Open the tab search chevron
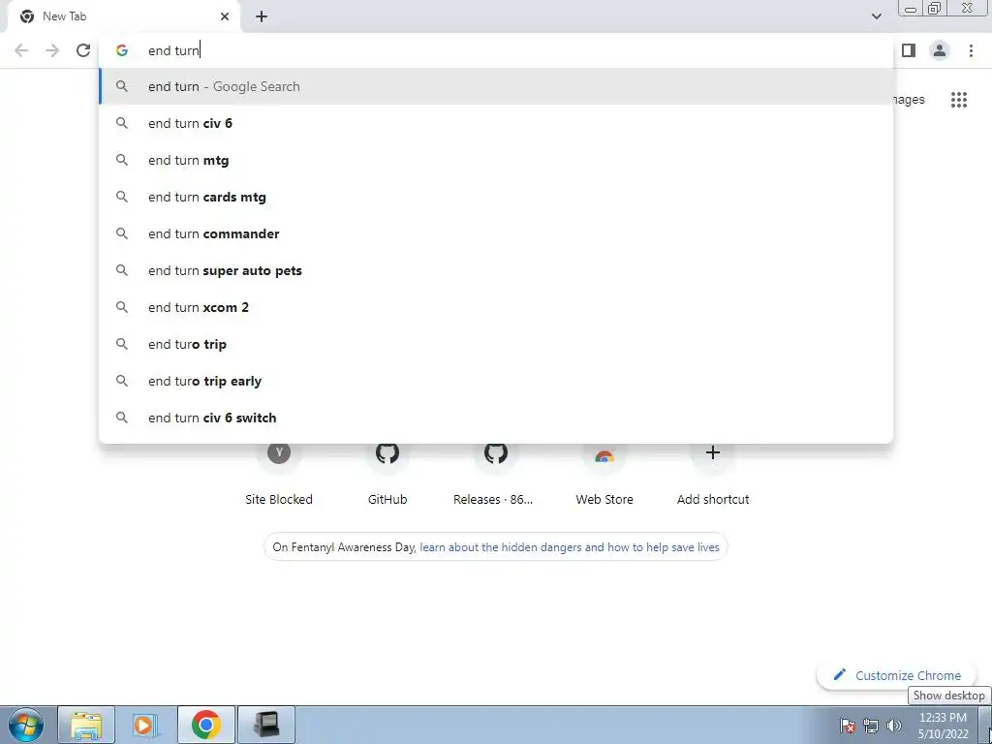This screenshot has width=992, height=744. click(x=876, y=16)
